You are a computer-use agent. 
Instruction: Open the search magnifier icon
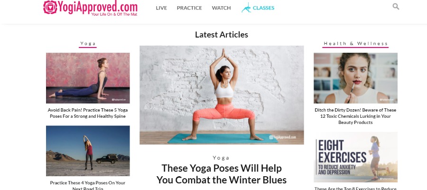coord(396,7)
